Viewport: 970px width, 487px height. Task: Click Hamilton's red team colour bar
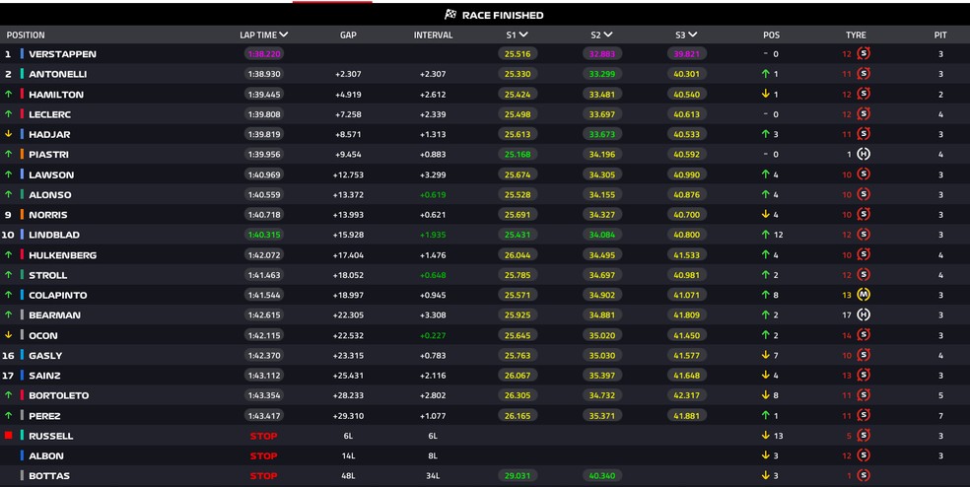coord(22,94)
